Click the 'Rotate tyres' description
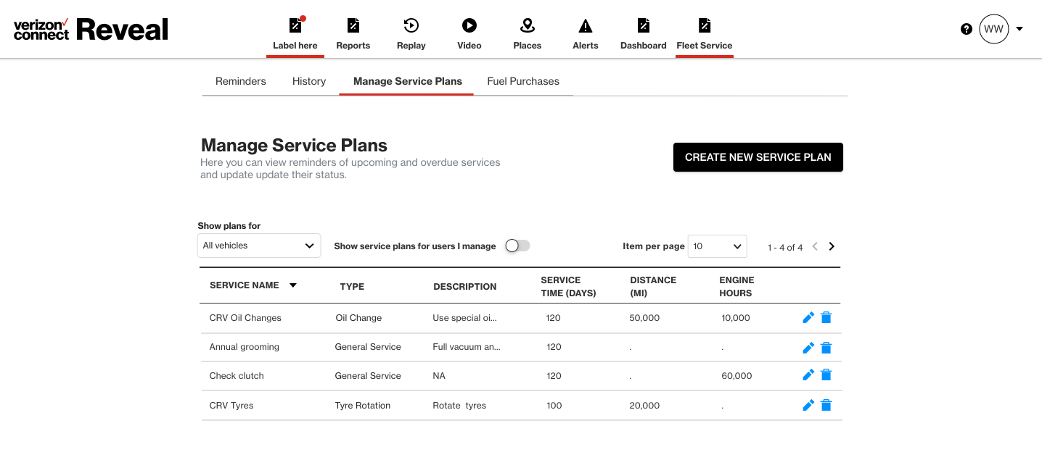1042x452 pixels. (x=459, y=406)
